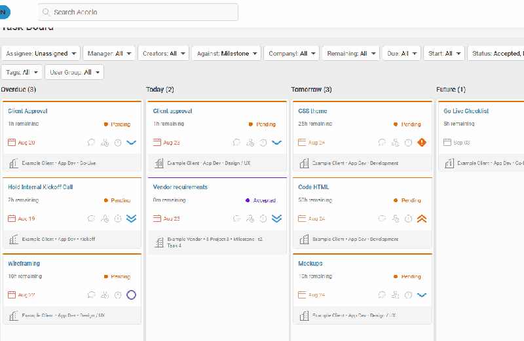Open the Code HTML task title
524x341 pixels.
[314, 187]
